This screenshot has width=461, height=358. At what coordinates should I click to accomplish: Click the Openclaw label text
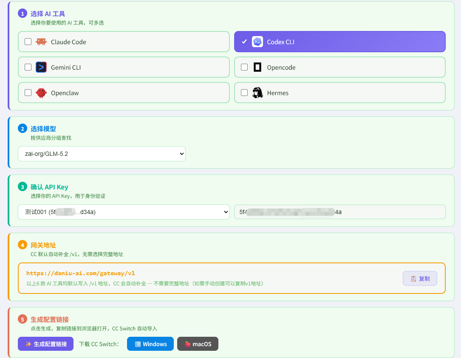tap(65, 93)
